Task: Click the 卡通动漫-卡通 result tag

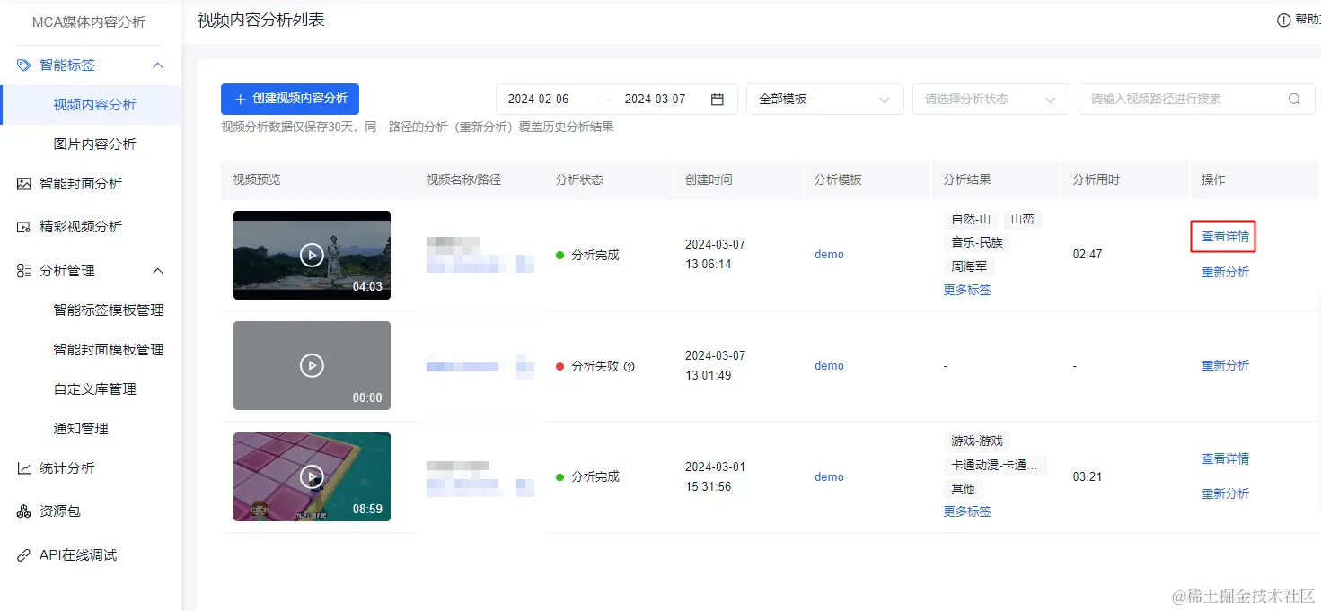Action: click(x=995, y=466)
